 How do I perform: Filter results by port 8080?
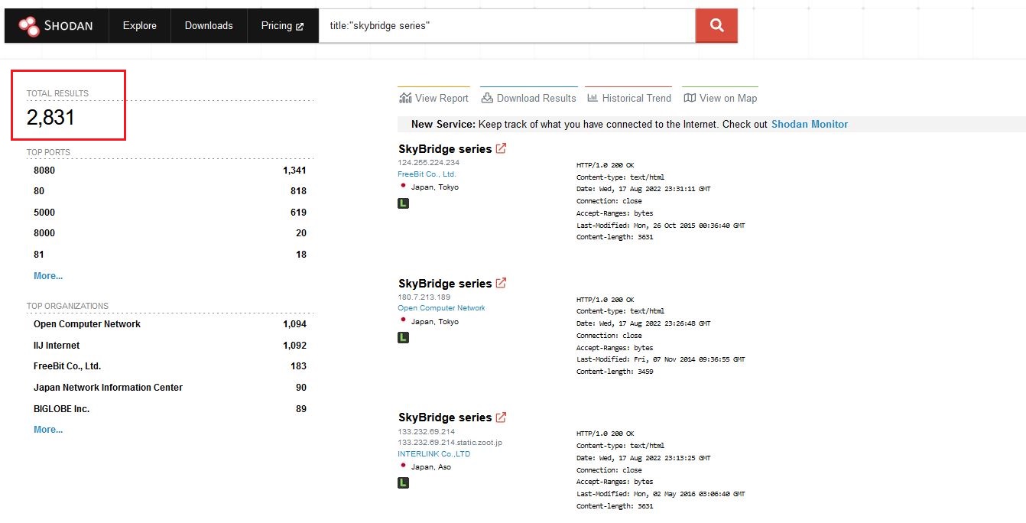tap(44, 171)
